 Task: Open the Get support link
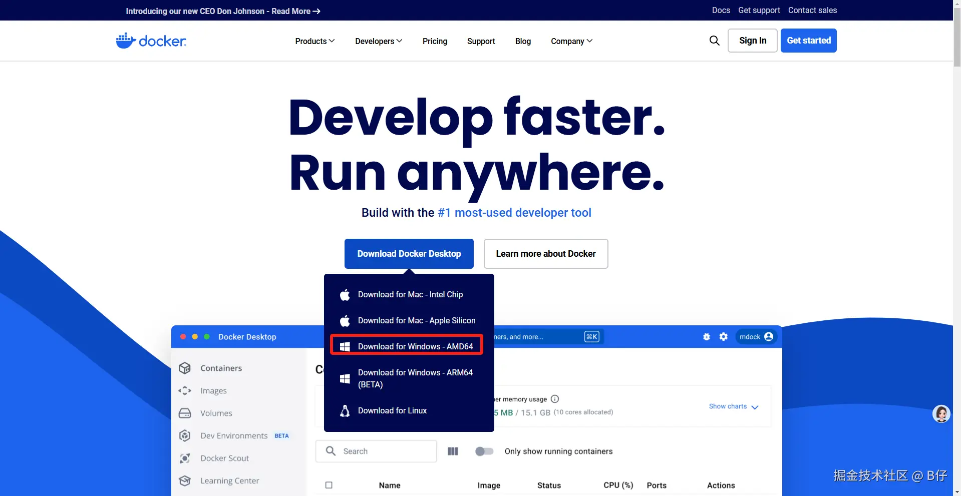[759, 10]
